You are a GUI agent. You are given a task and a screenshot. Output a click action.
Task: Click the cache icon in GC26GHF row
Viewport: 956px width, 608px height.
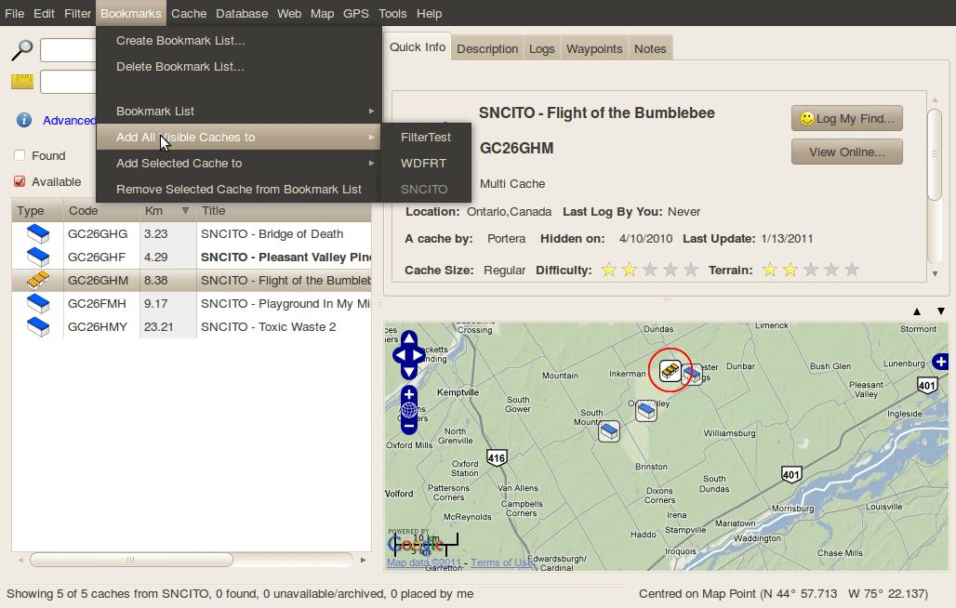38,257
